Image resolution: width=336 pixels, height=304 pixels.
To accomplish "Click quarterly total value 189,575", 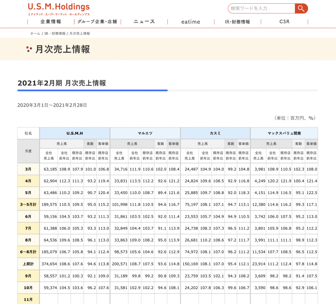I will 49,205.
